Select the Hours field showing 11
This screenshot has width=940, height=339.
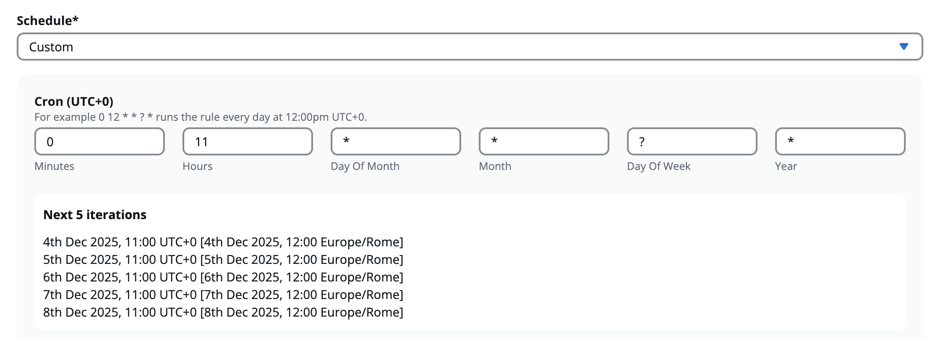pyautogui.click(x=248, y=141)
